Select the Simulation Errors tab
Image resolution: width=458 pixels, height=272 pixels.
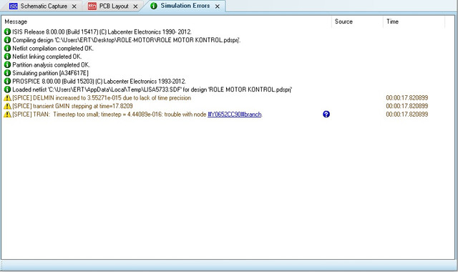(185, 6)
